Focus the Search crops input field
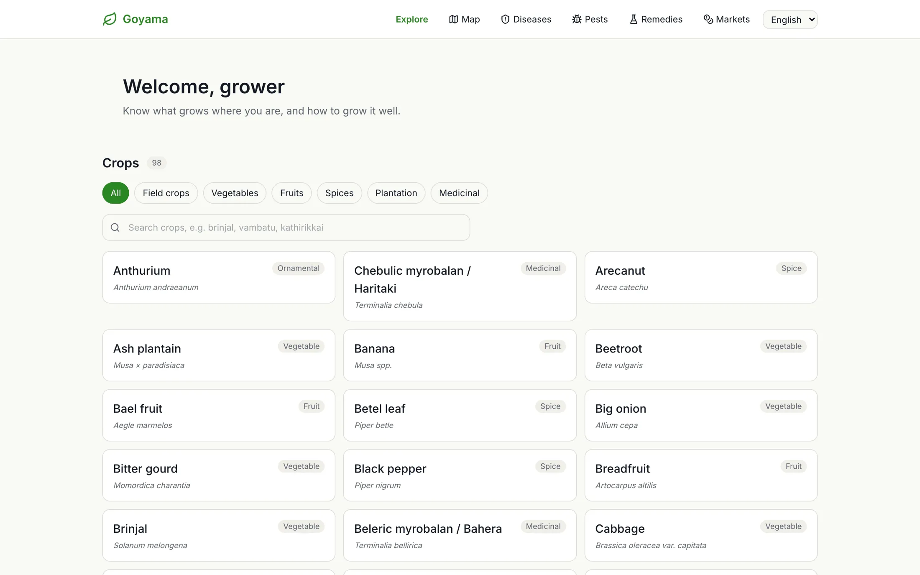 [x=286, y=227]
